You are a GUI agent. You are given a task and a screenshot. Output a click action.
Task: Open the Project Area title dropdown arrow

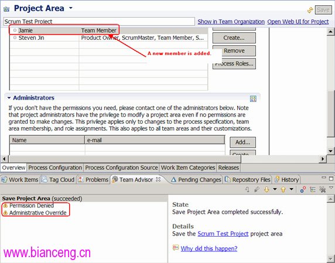70,8
